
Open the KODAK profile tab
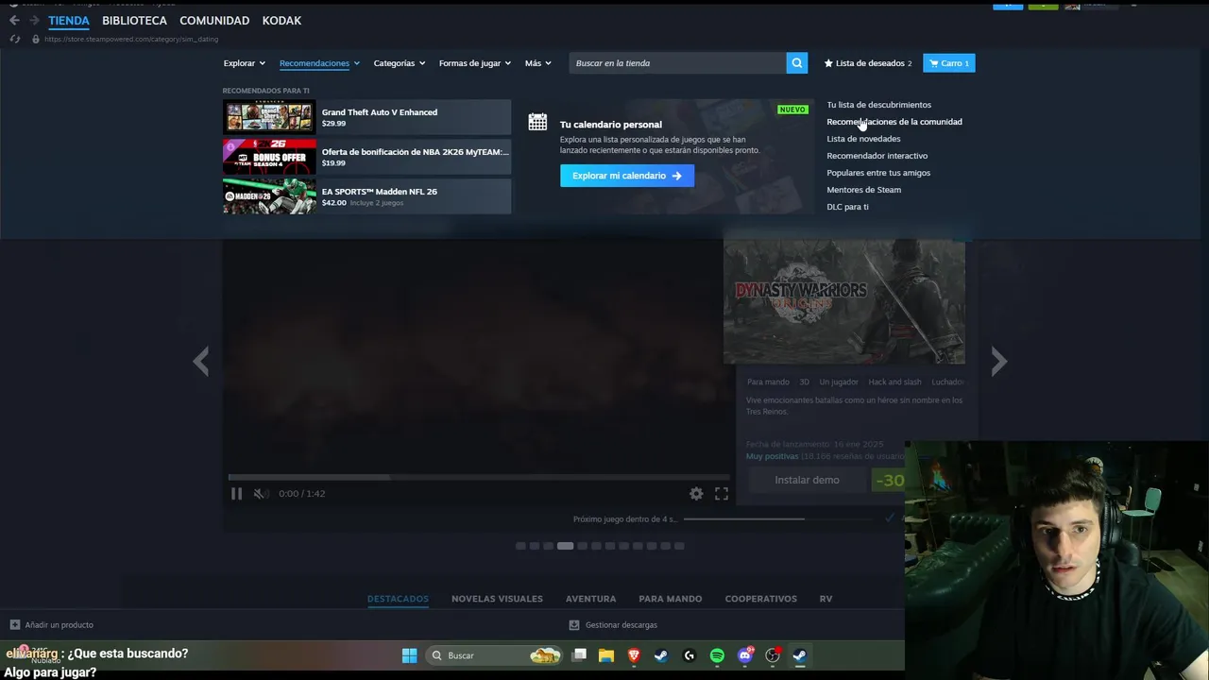[x=281, y=21]
